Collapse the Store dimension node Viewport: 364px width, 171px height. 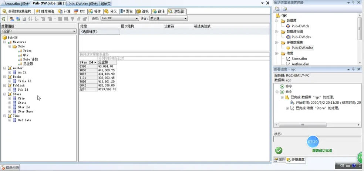(5, 94)
